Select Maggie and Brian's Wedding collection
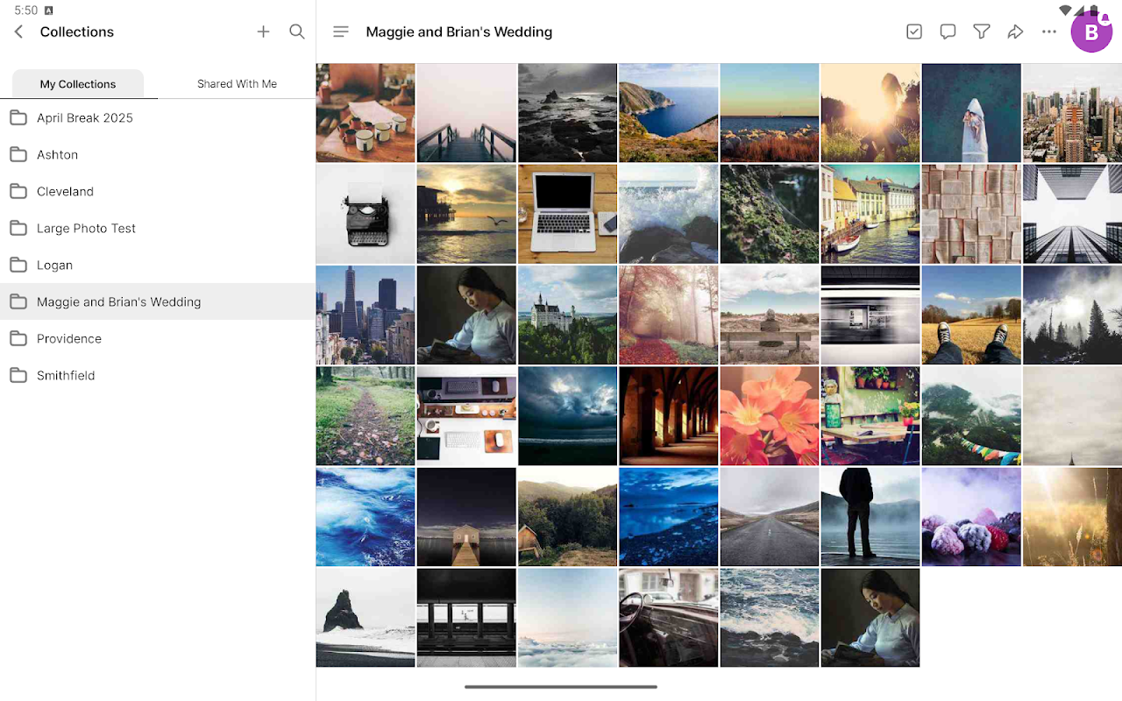Screen dimensions: 1122x701 pyautogui.click(x=158, y=301)
